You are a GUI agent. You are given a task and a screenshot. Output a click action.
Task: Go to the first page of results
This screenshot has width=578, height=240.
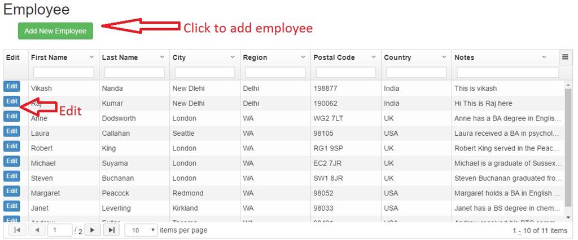pos(16,230)
